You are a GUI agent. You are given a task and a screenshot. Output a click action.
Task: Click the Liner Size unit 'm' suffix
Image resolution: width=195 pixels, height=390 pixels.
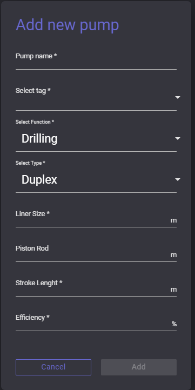point(173,220)
